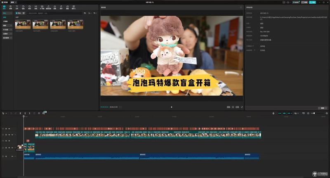330x178 pixels.
Task: Click the timeline zoom-in icon
Action: (327, 113)
